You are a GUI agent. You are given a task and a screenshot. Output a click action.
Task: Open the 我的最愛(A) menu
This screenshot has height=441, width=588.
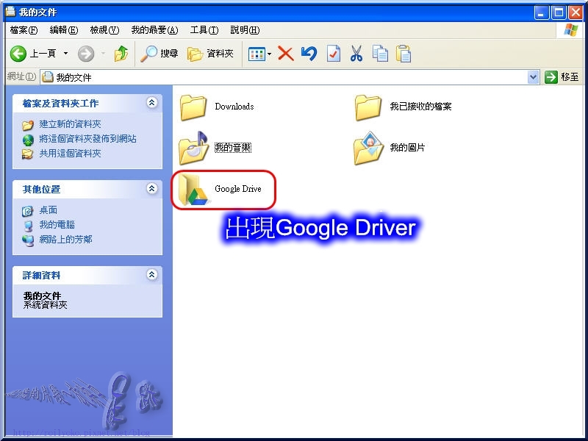pyautogui.click(x=154, y=30)
